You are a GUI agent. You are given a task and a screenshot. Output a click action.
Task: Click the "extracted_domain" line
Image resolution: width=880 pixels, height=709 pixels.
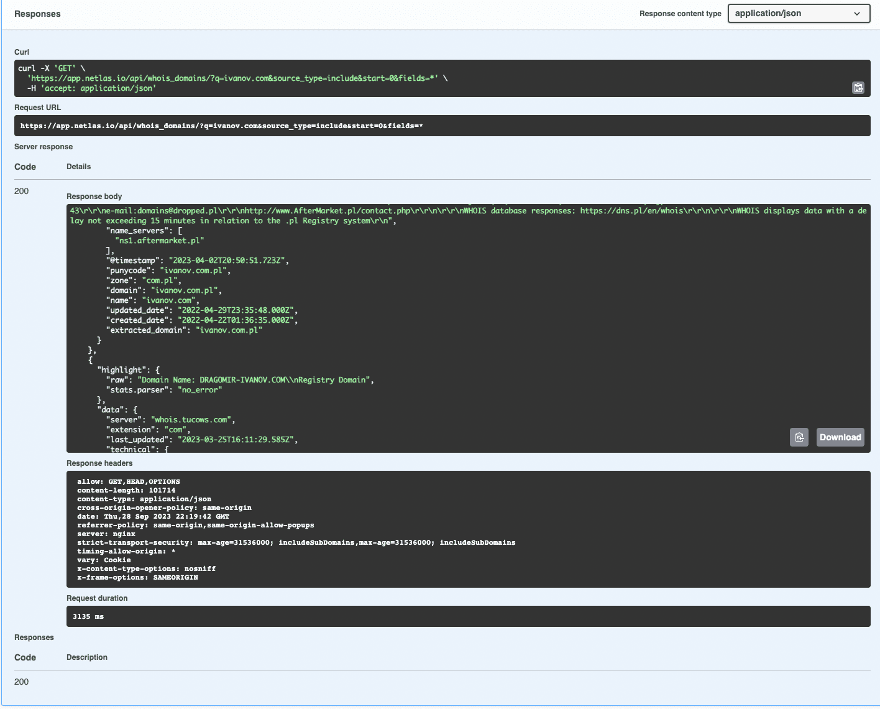[x=185, y=330]
